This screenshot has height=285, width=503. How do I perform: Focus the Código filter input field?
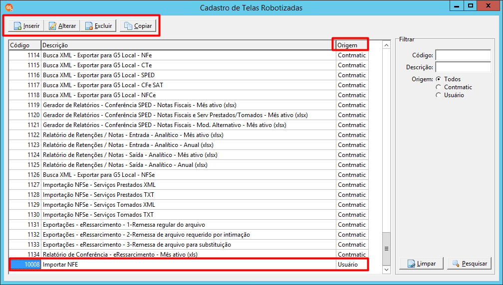[463, 55]
